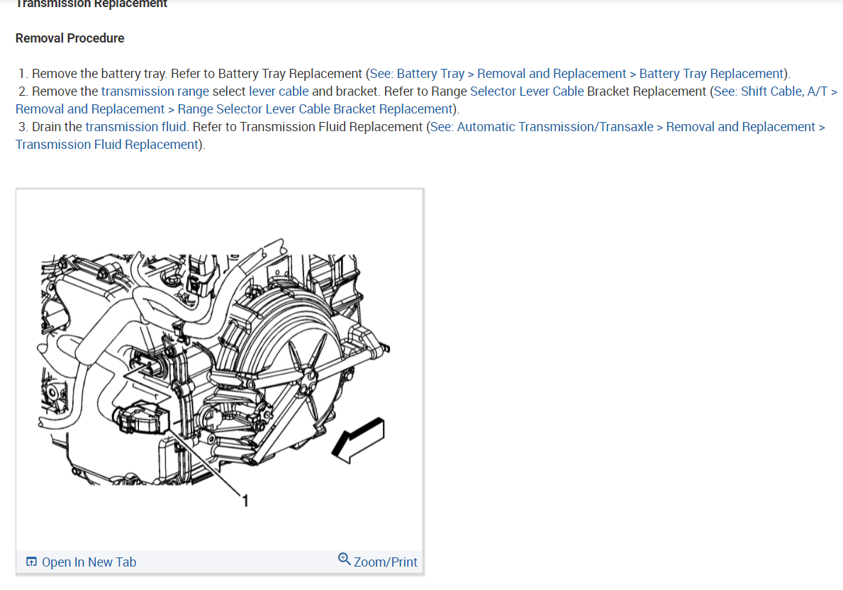The width and height of the screenshot is (843, 590).
Task: Open the 'Transmission Fluid Replacement' link on last line
Action: 107,145
